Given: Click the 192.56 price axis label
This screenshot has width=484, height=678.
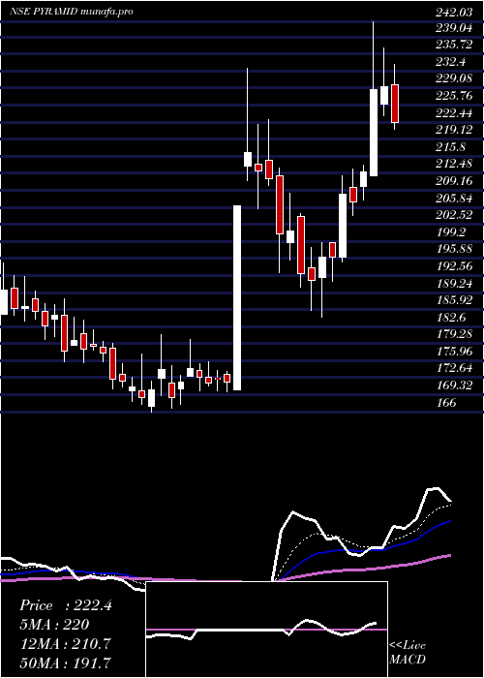Looking at the screenshot, I should [454, 266].
